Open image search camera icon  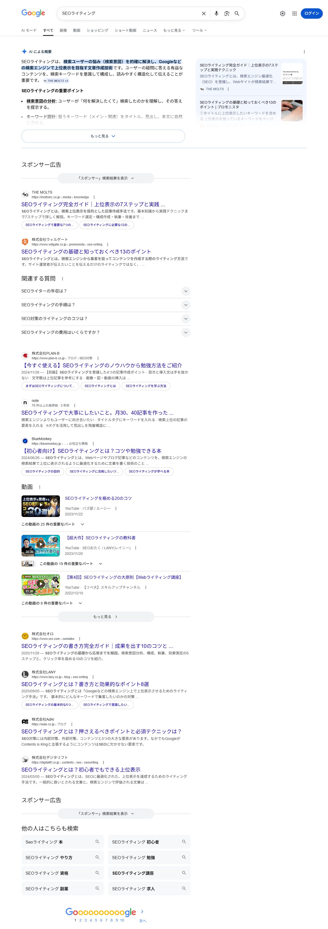[x=227, y=13]
